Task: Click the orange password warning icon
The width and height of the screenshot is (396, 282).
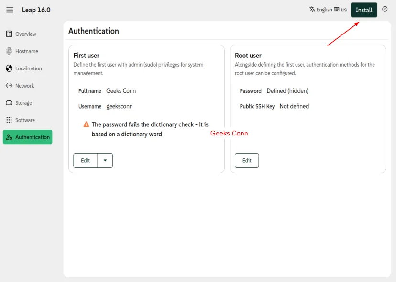Action: 87,124
